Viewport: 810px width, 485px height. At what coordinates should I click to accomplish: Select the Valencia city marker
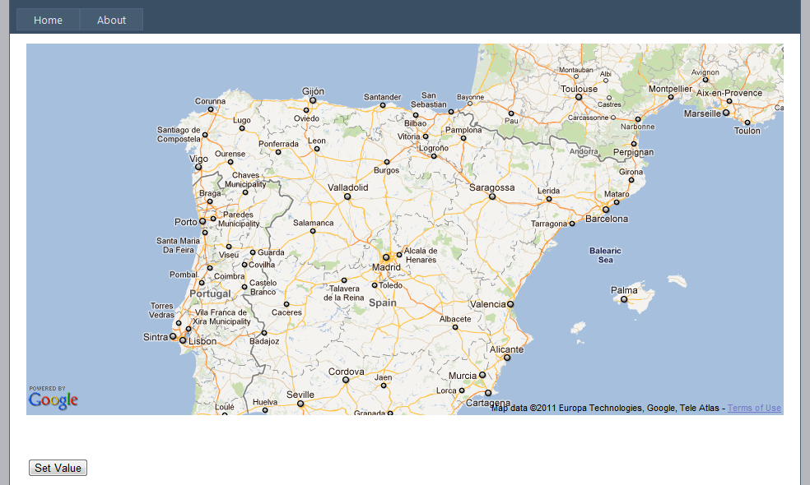coord(510,304)
